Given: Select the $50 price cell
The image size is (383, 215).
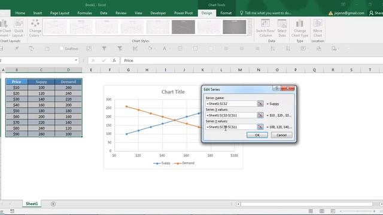Looking at the screenshot, I should coord(17,110).
